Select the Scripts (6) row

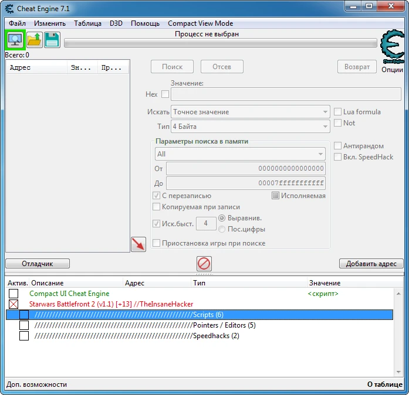(x=200, y=315)
